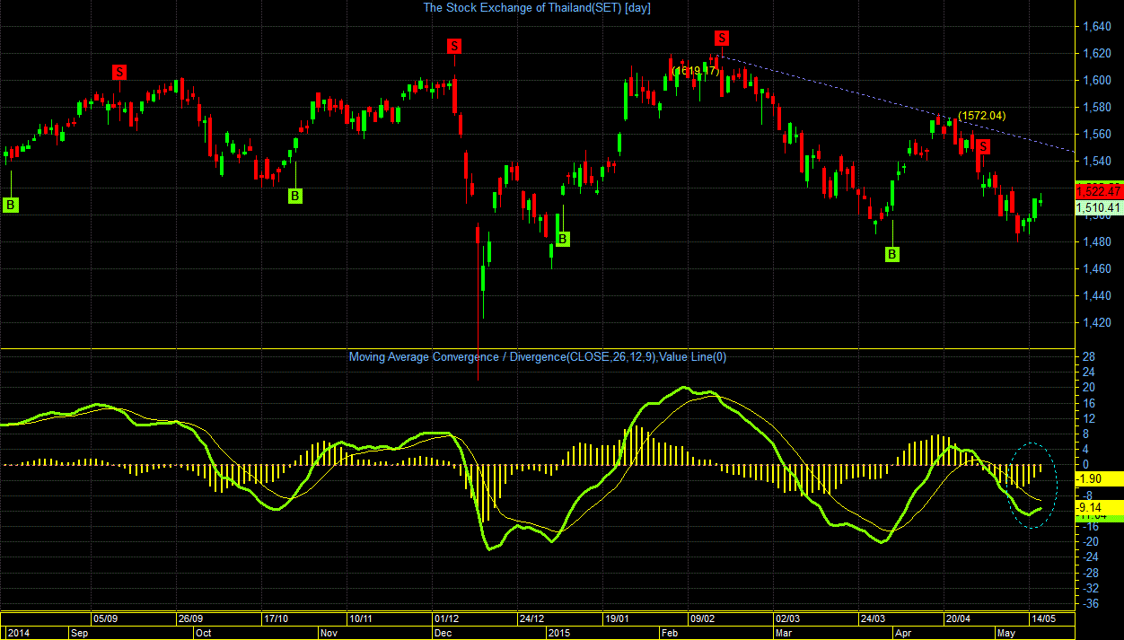Select the sell marker below the 1572.04 label
This screenshot has height=640, width=1124.
click(x=983, y=146)
